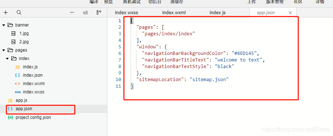Click the "navigationBarBackgroundColor" key
This screenshot has width=333, height=136.
pyautogui.click(x=184, y=53)
